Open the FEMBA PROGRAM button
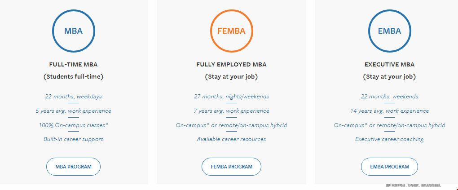 click(x=231, y=167)
